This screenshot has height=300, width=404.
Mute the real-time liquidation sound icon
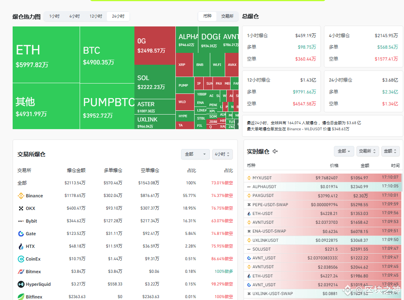click(x=275, y=151)
